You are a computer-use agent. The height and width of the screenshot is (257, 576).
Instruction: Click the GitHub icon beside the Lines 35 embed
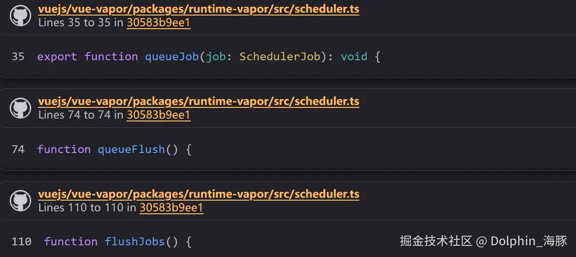[x=20, y=16]
